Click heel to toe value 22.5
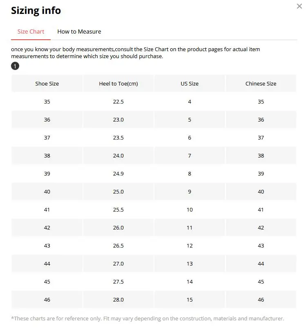The image size is (308, 331). click(118, 101)
